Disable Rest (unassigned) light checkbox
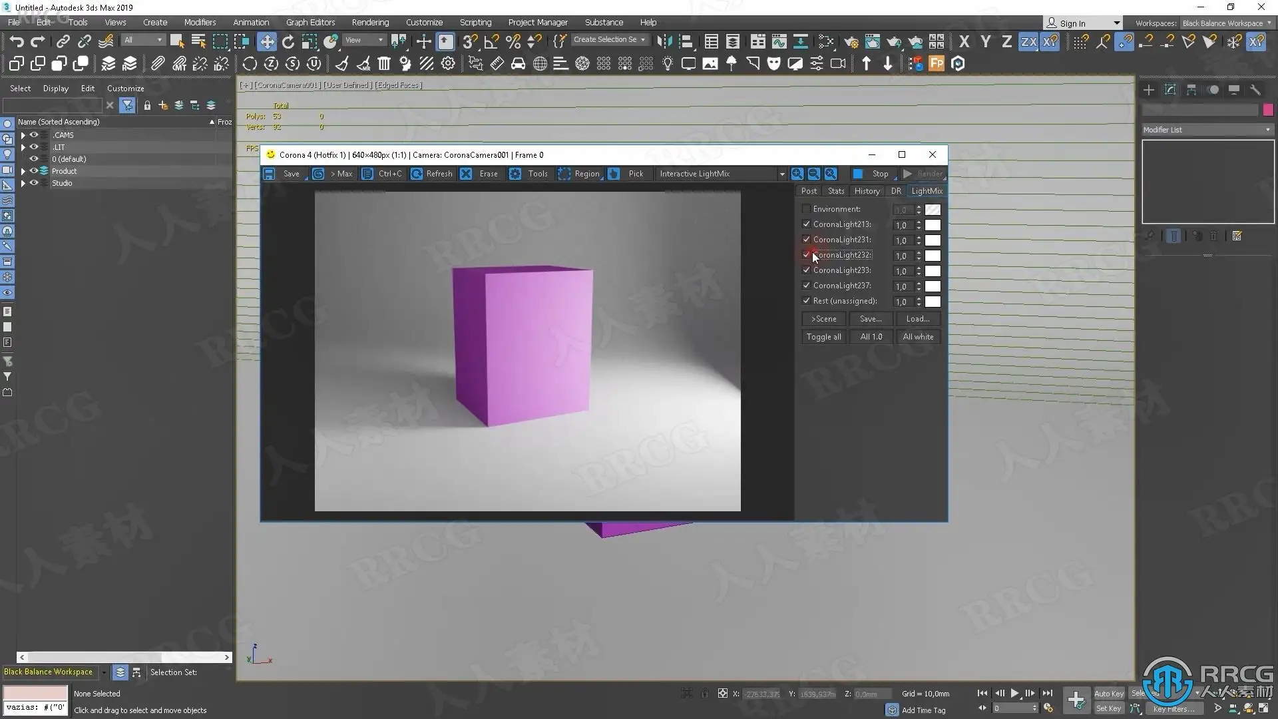The image size is (1278, 719). coord(806,301)
